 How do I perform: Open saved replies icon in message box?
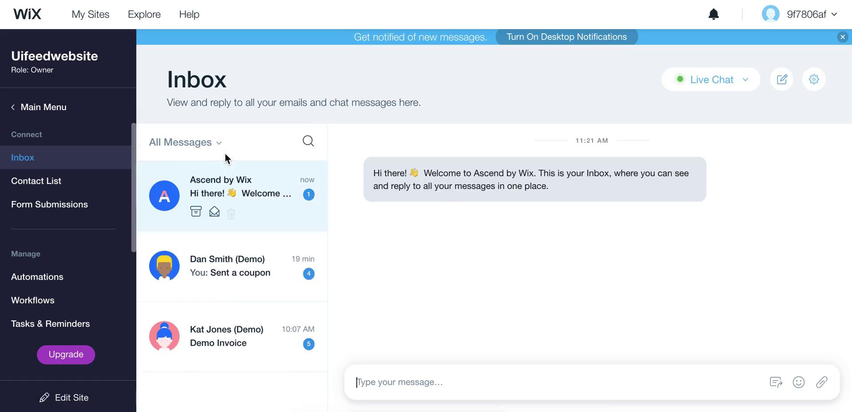776,382
